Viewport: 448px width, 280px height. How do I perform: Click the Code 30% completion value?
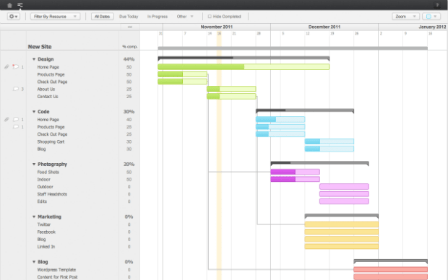pyautogui.click(x=129, y=112)
